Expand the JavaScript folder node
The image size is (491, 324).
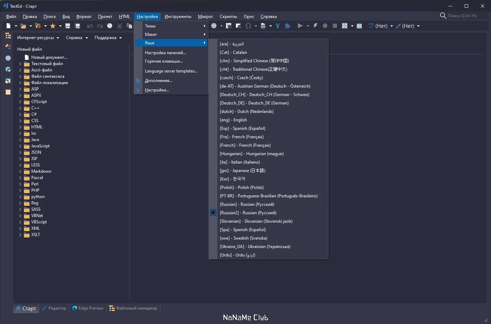click(x=20, y=146)
